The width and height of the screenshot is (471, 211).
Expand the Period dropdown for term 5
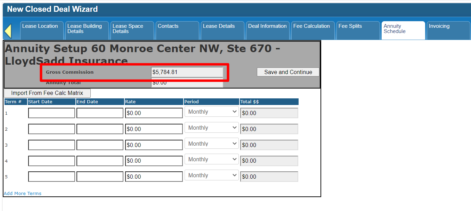pyautogui.click(x=211, y=176)
